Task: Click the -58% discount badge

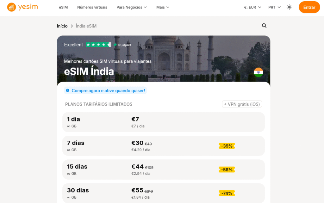Action: [x=227, y=169]
